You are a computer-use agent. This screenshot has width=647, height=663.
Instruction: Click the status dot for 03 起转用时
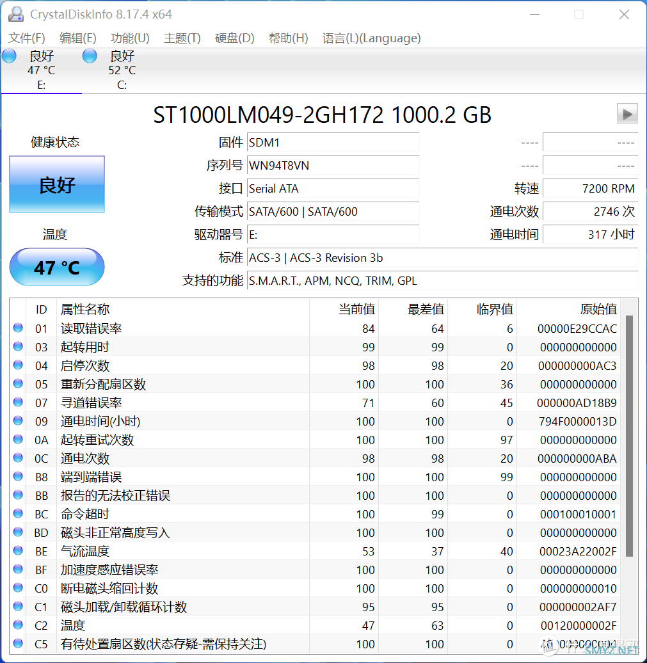click(x=18, y=346)
